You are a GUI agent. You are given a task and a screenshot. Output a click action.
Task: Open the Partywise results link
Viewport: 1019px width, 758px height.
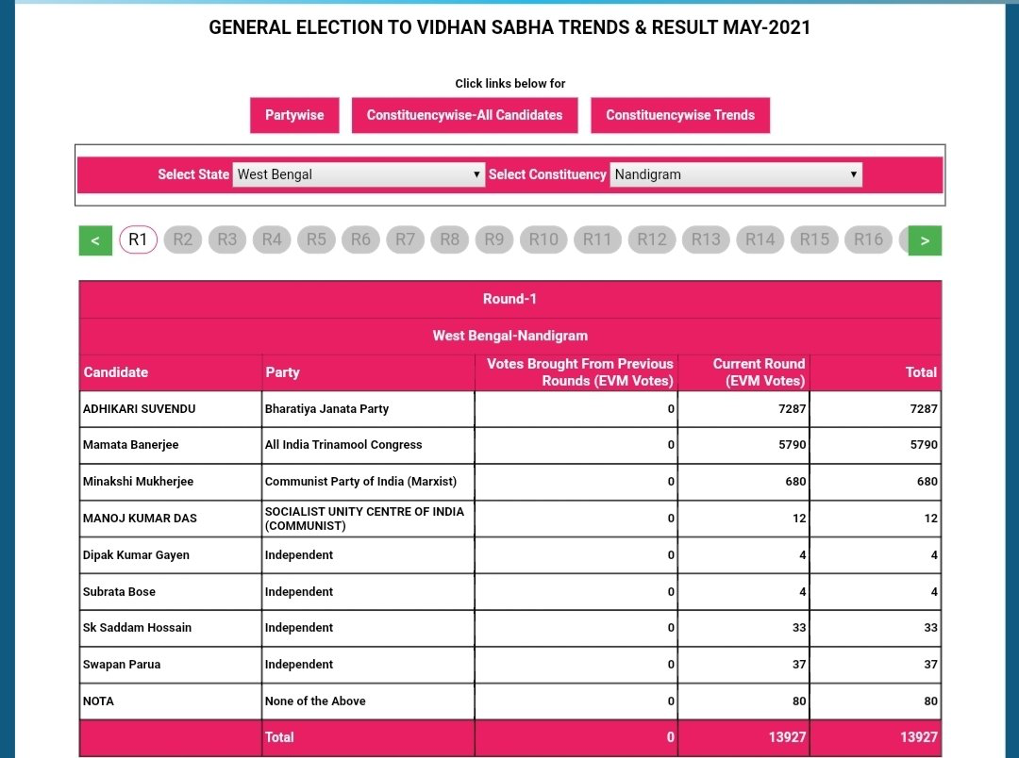pyautogui.click(x=294, y=115)
